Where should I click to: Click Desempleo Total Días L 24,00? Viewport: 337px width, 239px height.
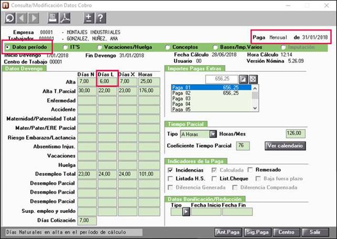[x=107, y=174]
